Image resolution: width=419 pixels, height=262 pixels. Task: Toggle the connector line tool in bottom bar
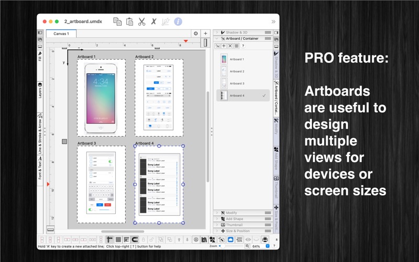(x=109, y=239)
